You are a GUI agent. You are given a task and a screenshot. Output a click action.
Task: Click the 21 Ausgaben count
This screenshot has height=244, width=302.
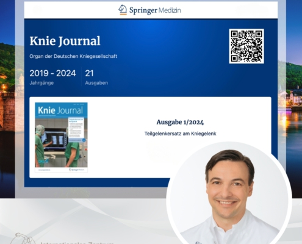pos(89,73)
